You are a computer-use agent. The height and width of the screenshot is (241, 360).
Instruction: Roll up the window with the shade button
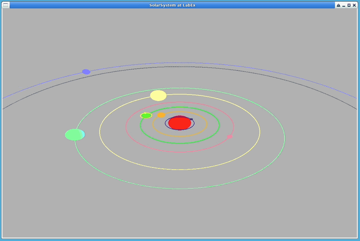coord(338,5)
